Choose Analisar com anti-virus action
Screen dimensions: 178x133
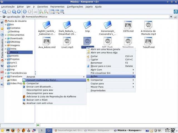click(x=54, y=103)
